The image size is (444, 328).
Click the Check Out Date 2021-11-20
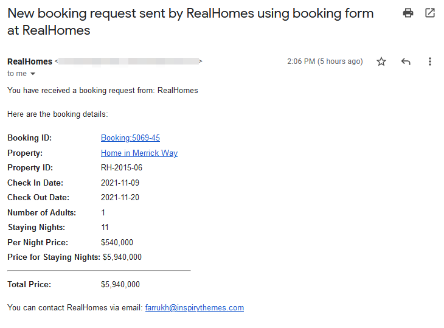click(x=120, y=197)
